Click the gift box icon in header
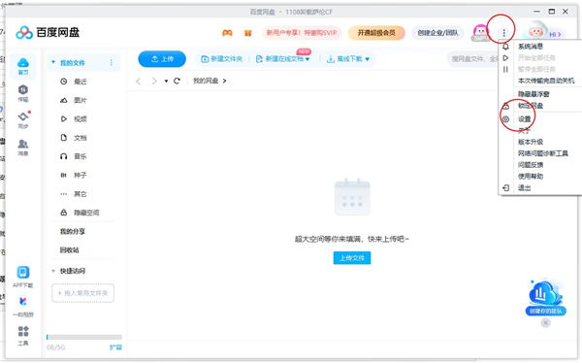The height and width of the screenshot is (363, 582). pos(248,33)
